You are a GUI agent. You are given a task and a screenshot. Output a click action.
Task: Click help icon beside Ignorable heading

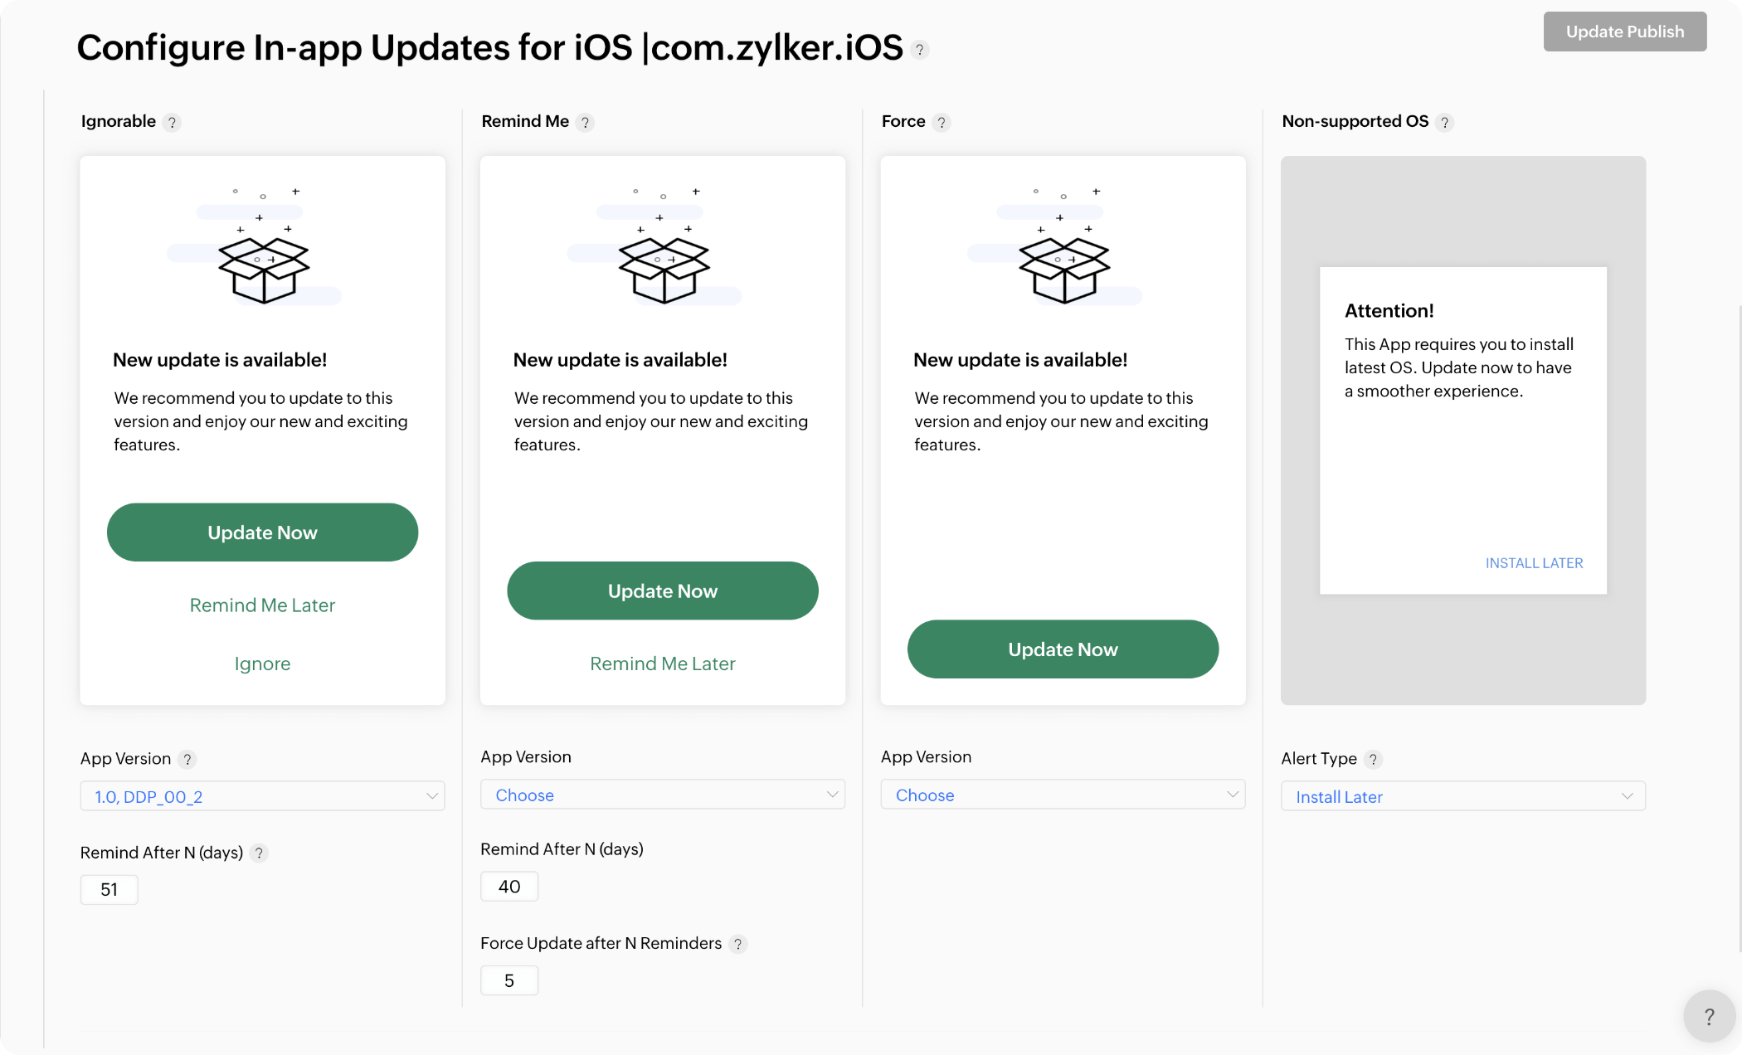172,123
